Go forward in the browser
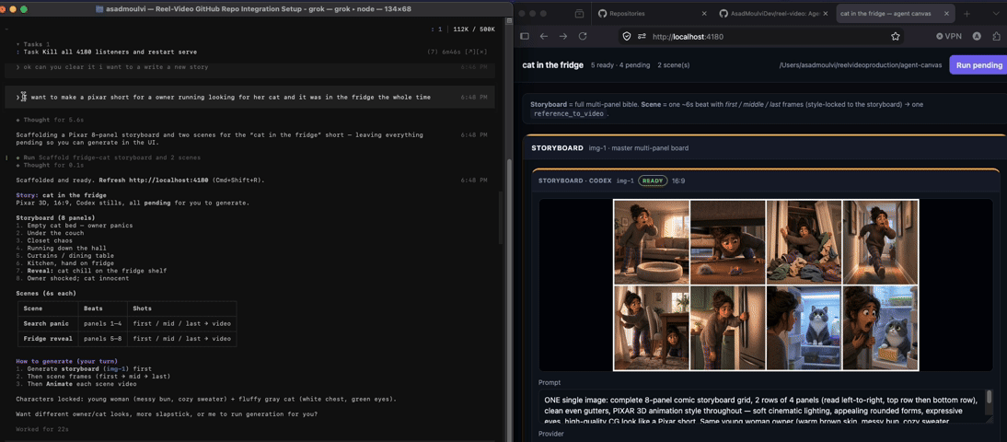 (x=562, y=37)
